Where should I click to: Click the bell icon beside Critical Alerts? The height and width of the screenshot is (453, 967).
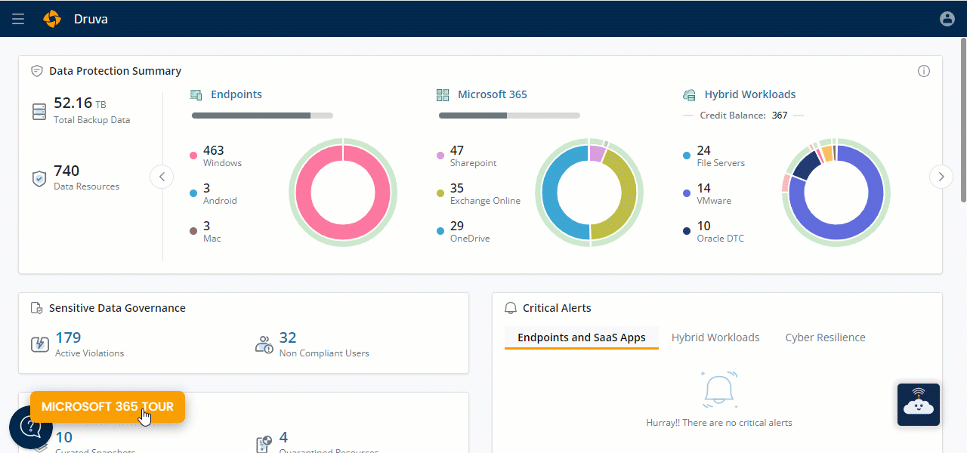click(511, 308)
